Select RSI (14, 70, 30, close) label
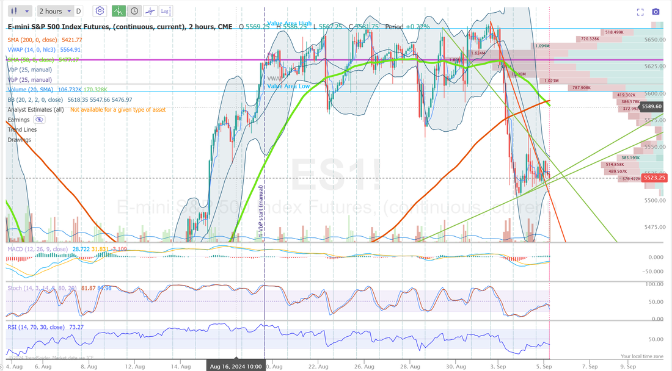Screen dimensions: 672x371 [x=36, y=327]
